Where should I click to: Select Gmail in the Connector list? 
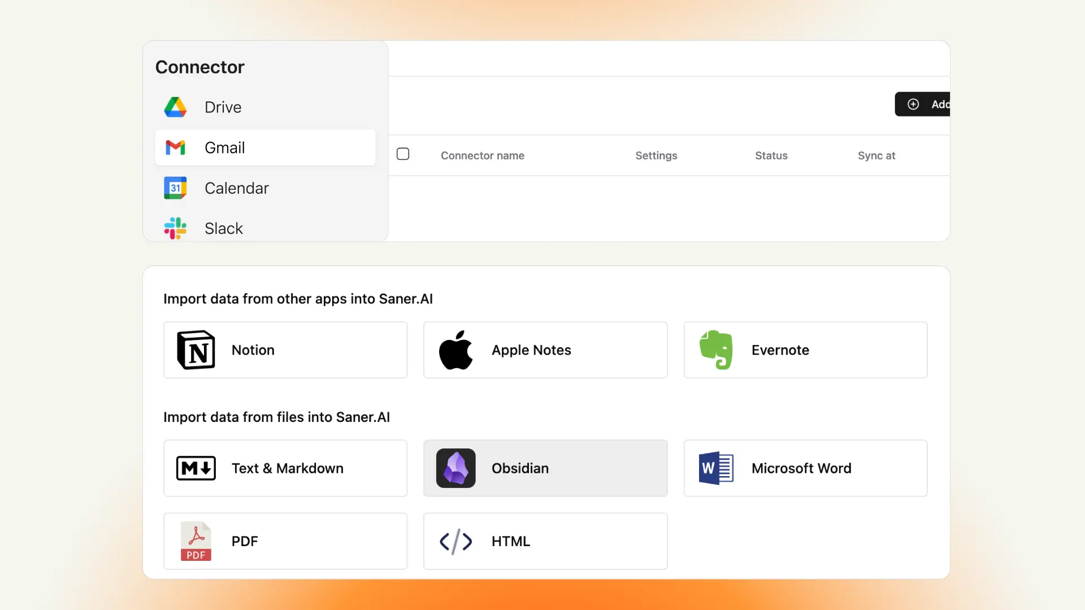[x=265, y=147]
